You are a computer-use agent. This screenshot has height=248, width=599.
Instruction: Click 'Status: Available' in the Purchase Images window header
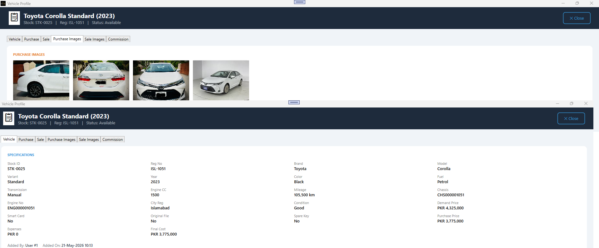click(x=106, y=23)
